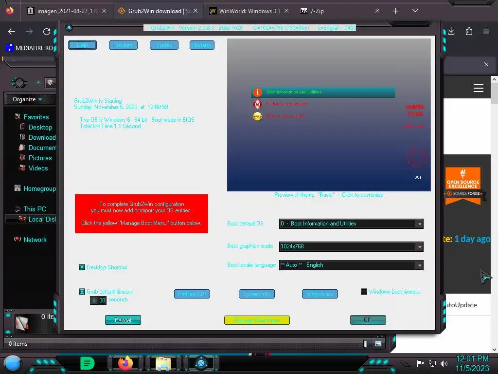The width and height of the screenshot is (498, 374).
Task: Close the browser notification bar X
Action: (x=486, y=64)
